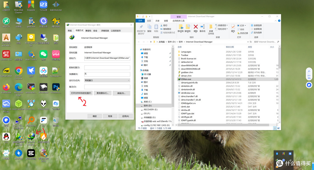Open the Snipaste desktop shortcut

coord(31,6)
